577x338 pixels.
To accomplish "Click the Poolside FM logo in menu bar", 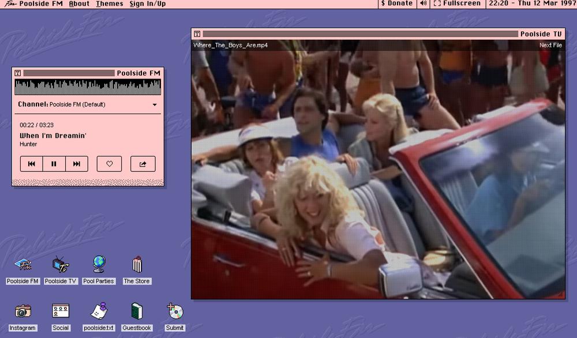I will click(x=10, y=3).
